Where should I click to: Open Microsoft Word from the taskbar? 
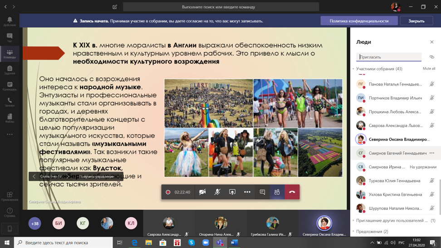click(234, 243)
